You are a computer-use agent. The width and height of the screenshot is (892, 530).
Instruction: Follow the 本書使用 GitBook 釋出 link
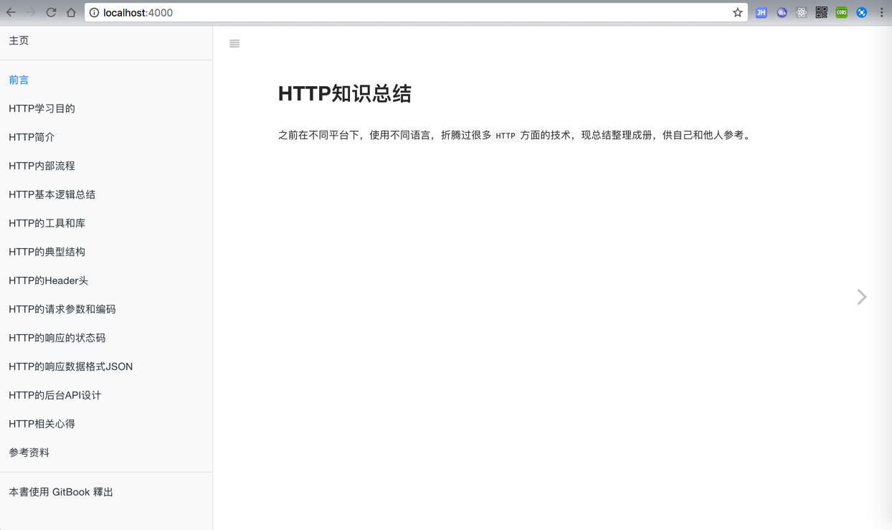[61, 492]
